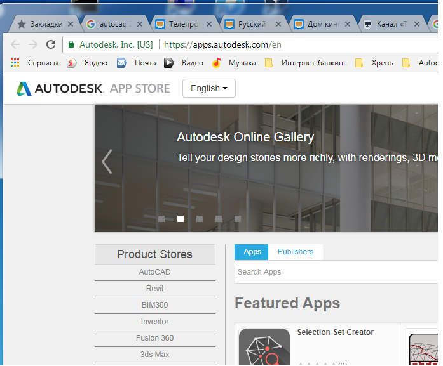Click the APP STORE logo text
This screenshot has width=443, height=366.
[140, 89]
